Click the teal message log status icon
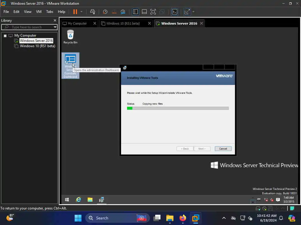The width and height of the screenshot is (301, 225). point(292,208)
